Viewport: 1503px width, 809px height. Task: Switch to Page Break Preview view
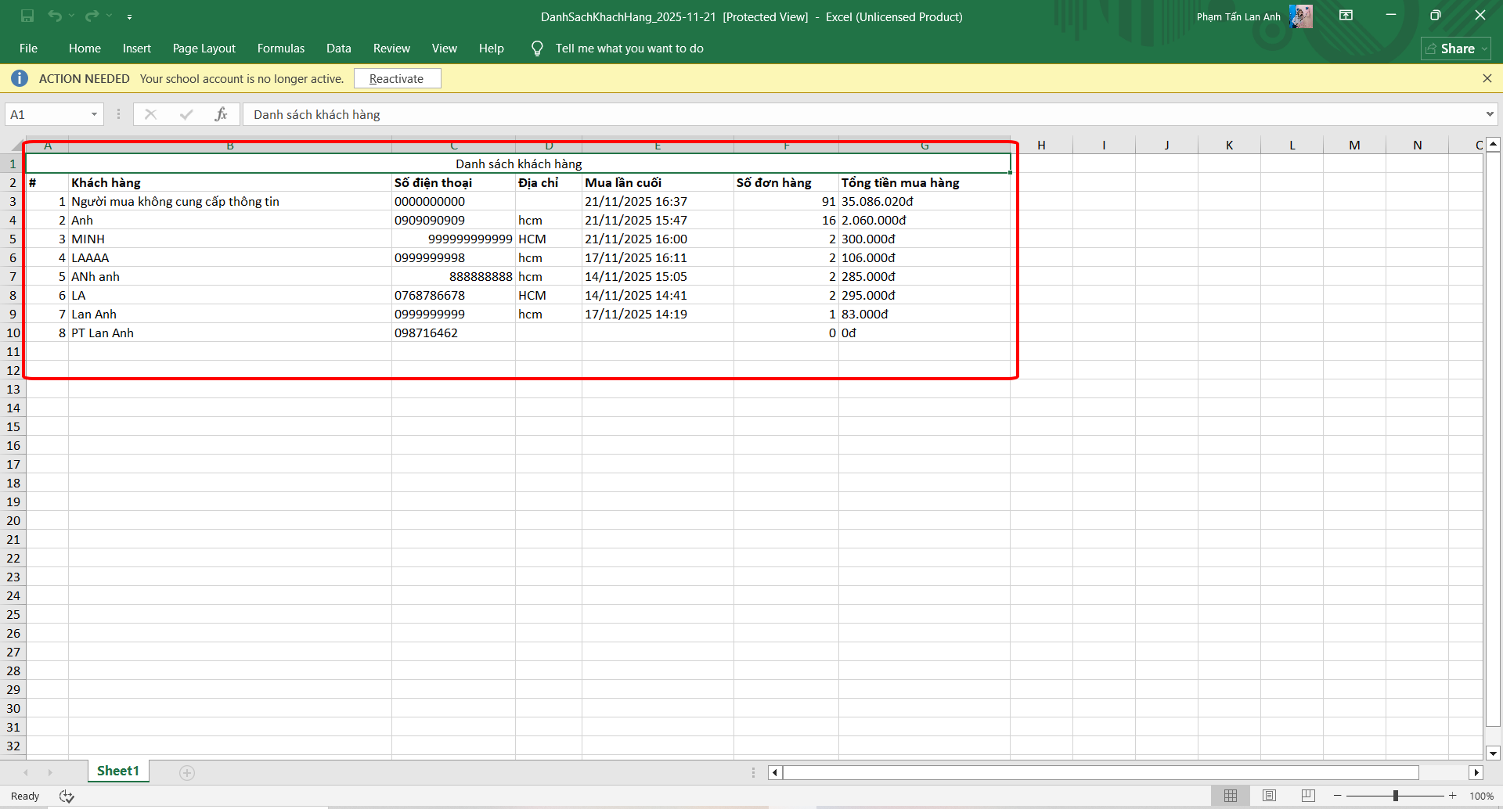click(x=1307, y=796)
